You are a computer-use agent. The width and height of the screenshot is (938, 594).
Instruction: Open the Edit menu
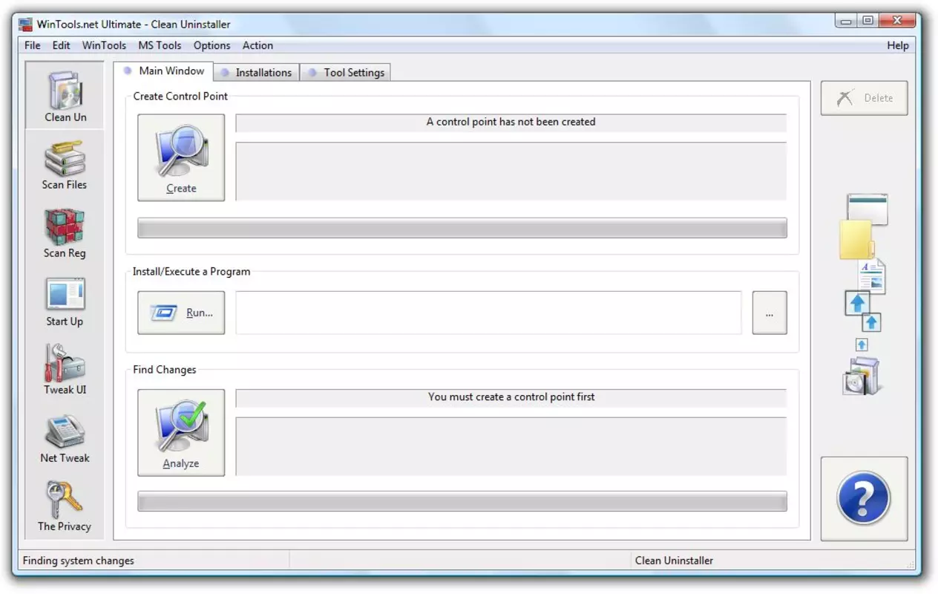coord(61,45)
